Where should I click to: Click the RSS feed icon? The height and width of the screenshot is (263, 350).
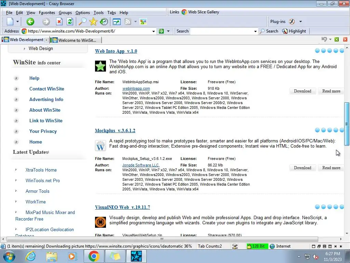(x=128, y=22)
